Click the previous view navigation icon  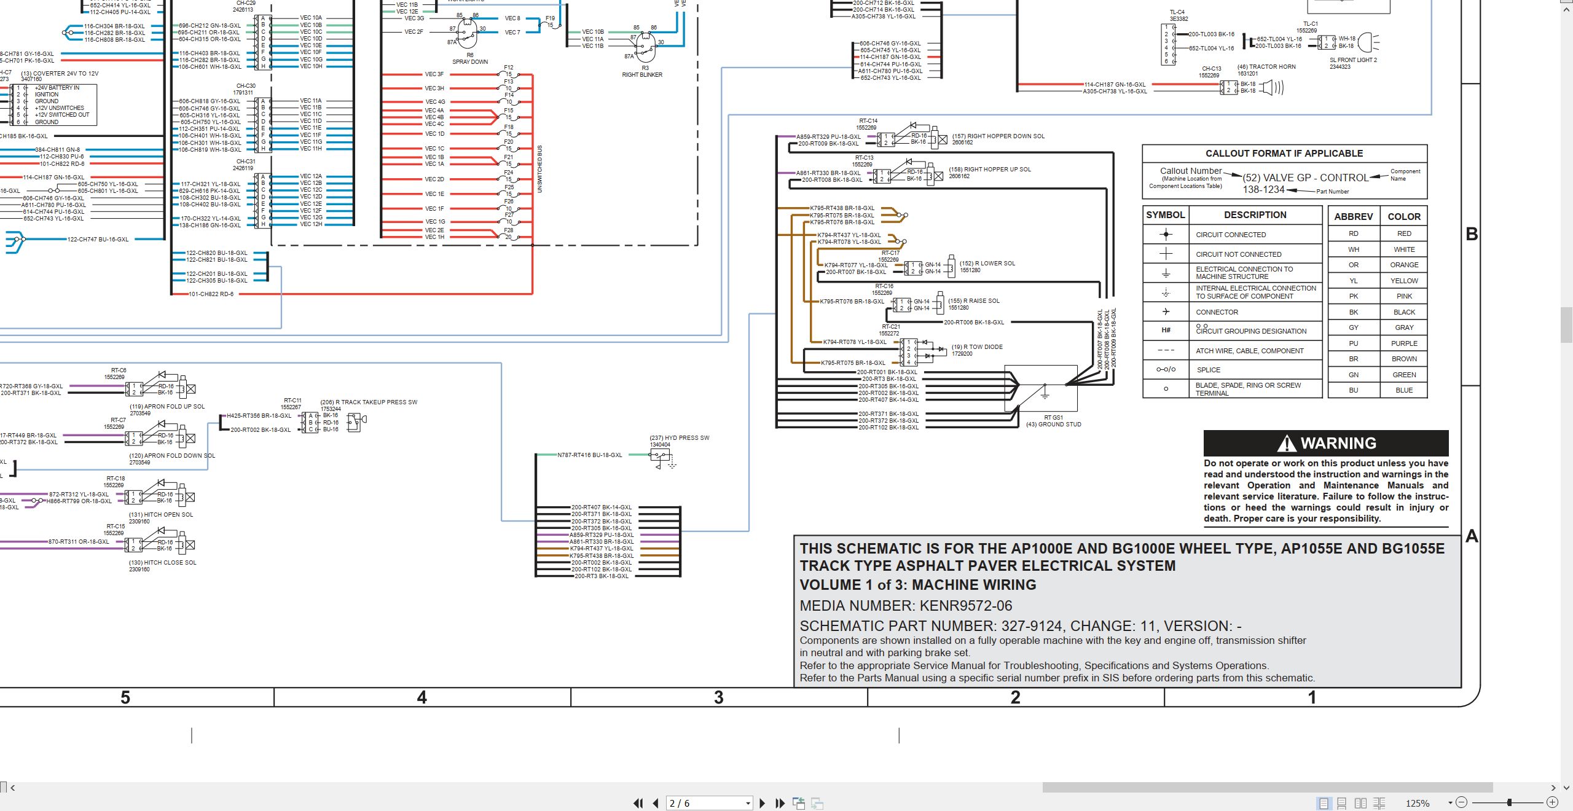pos(799,803)
